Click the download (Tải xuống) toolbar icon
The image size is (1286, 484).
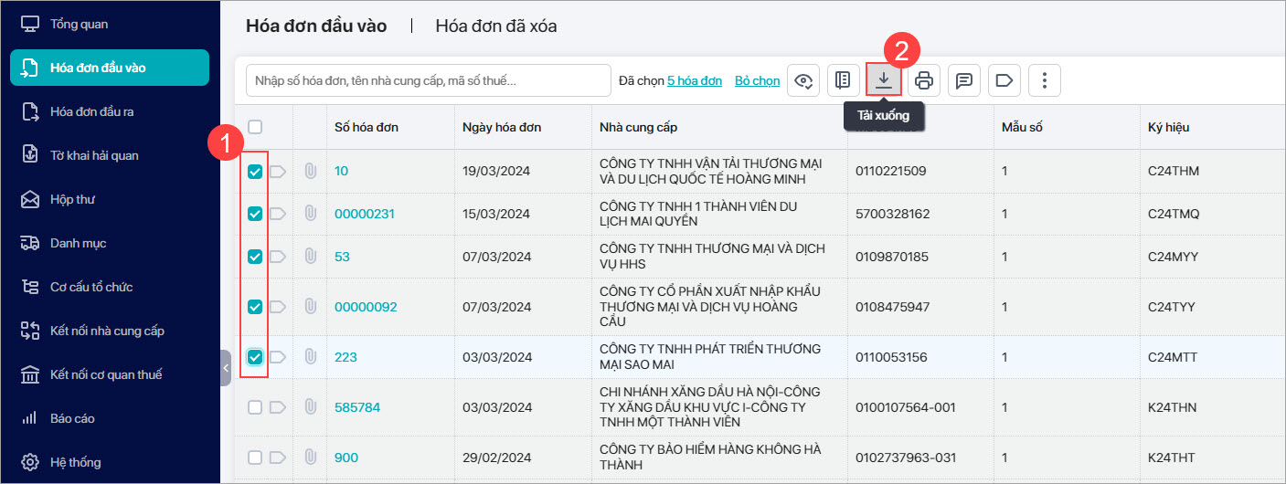click(x=884, y=80)
